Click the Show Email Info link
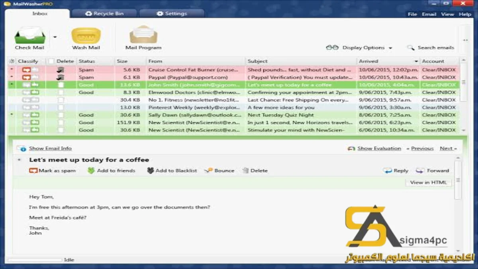The width and height of the screenshot is (478, 269). click(50, 148)
